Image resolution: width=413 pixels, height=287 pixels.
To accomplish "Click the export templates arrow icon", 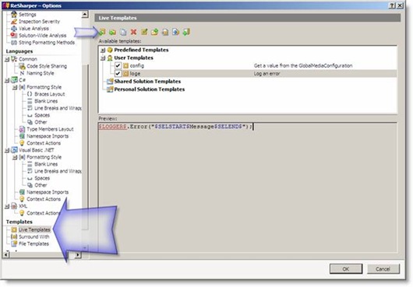I will (175, 32).
